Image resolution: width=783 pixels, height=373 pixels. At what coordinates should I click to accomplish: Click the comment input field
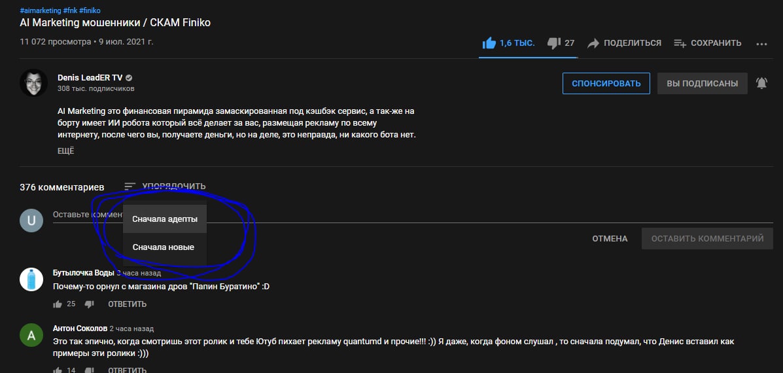point(413,215)
